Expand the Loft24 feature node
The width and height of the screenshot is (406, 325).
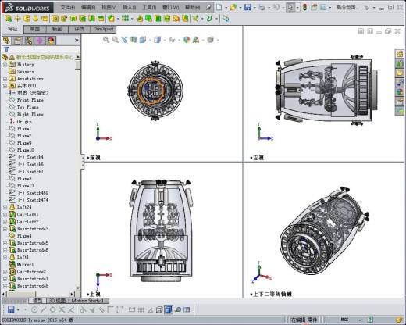coord(5,207)
